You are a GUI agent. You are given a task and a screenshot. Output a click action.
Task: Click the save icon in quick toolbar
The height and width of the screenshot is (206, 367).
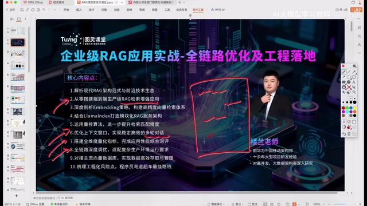(x=22, y=10)
